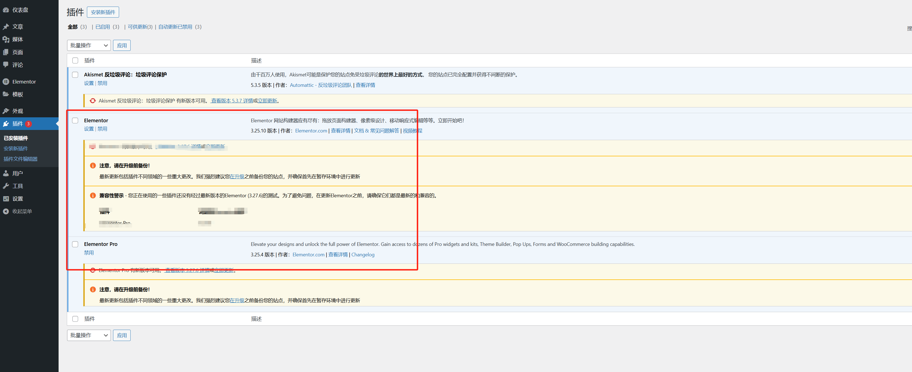This screenshot has height=372, width=912.
Task: Click the Elementor logo icon in sidebar
Action: tap(6, 82)
